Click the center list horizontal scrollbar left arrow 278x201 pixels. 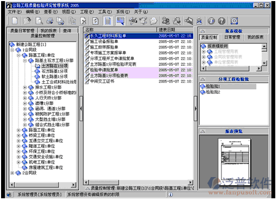[87, 183]
